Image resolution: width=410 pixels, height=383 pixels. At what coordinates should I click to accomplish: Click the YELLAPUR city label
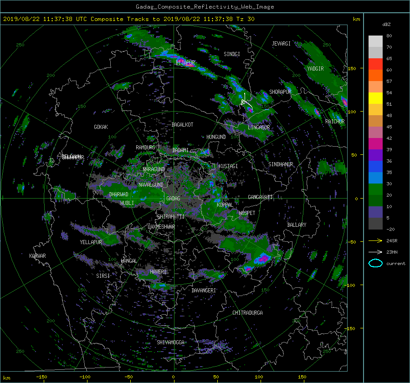91,242
